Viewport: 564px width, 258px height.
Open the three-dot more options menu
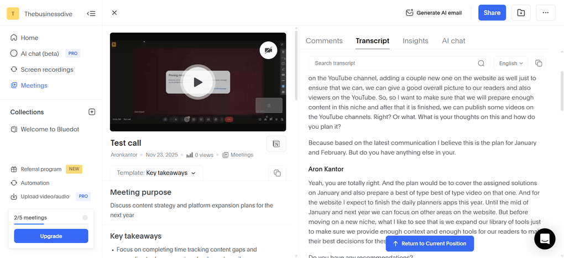[x=546, y=13]
